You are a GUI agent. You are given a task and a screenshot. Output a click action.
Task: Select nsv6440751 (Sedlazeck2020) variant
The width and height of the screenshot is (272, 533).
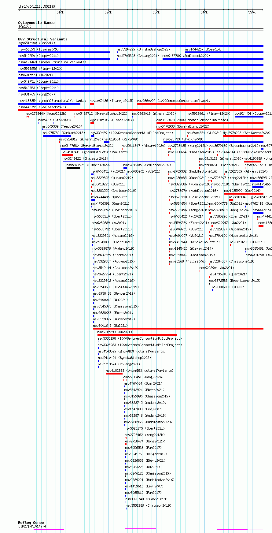(42, 107)
